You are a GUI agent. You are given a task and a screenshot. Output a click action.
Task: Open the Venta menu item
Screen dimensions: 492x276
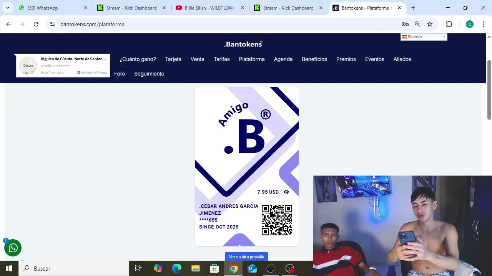198,59
